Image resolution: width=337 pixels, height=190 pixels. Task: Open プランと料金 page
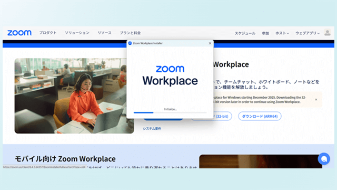click(130, 33)
